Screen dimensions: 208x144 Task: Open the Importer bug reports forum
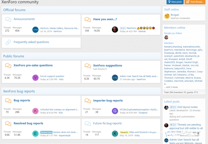point(108,101)
